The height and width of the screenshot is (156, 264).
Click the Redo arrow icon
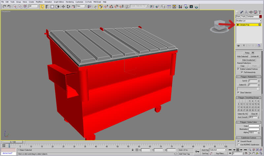(9, 7)
